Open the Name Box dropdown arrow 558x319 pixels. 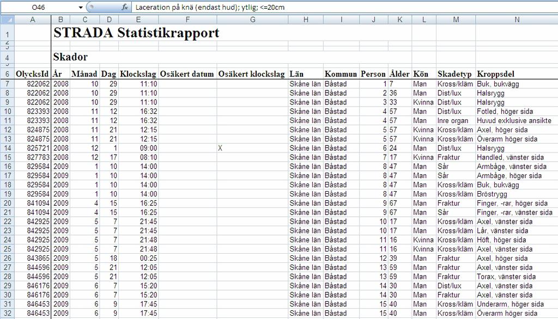[81, 8]
